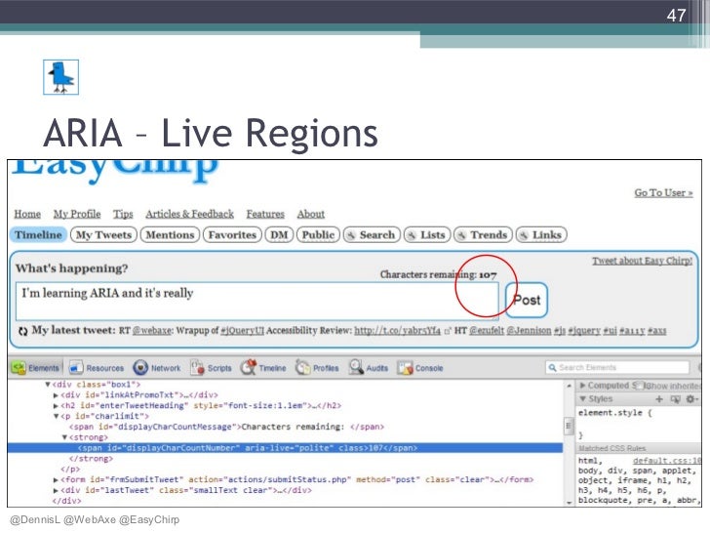This screenshot has width=710, height=533.
Task: Open the Tips link
Action: [x=123, y=214]
